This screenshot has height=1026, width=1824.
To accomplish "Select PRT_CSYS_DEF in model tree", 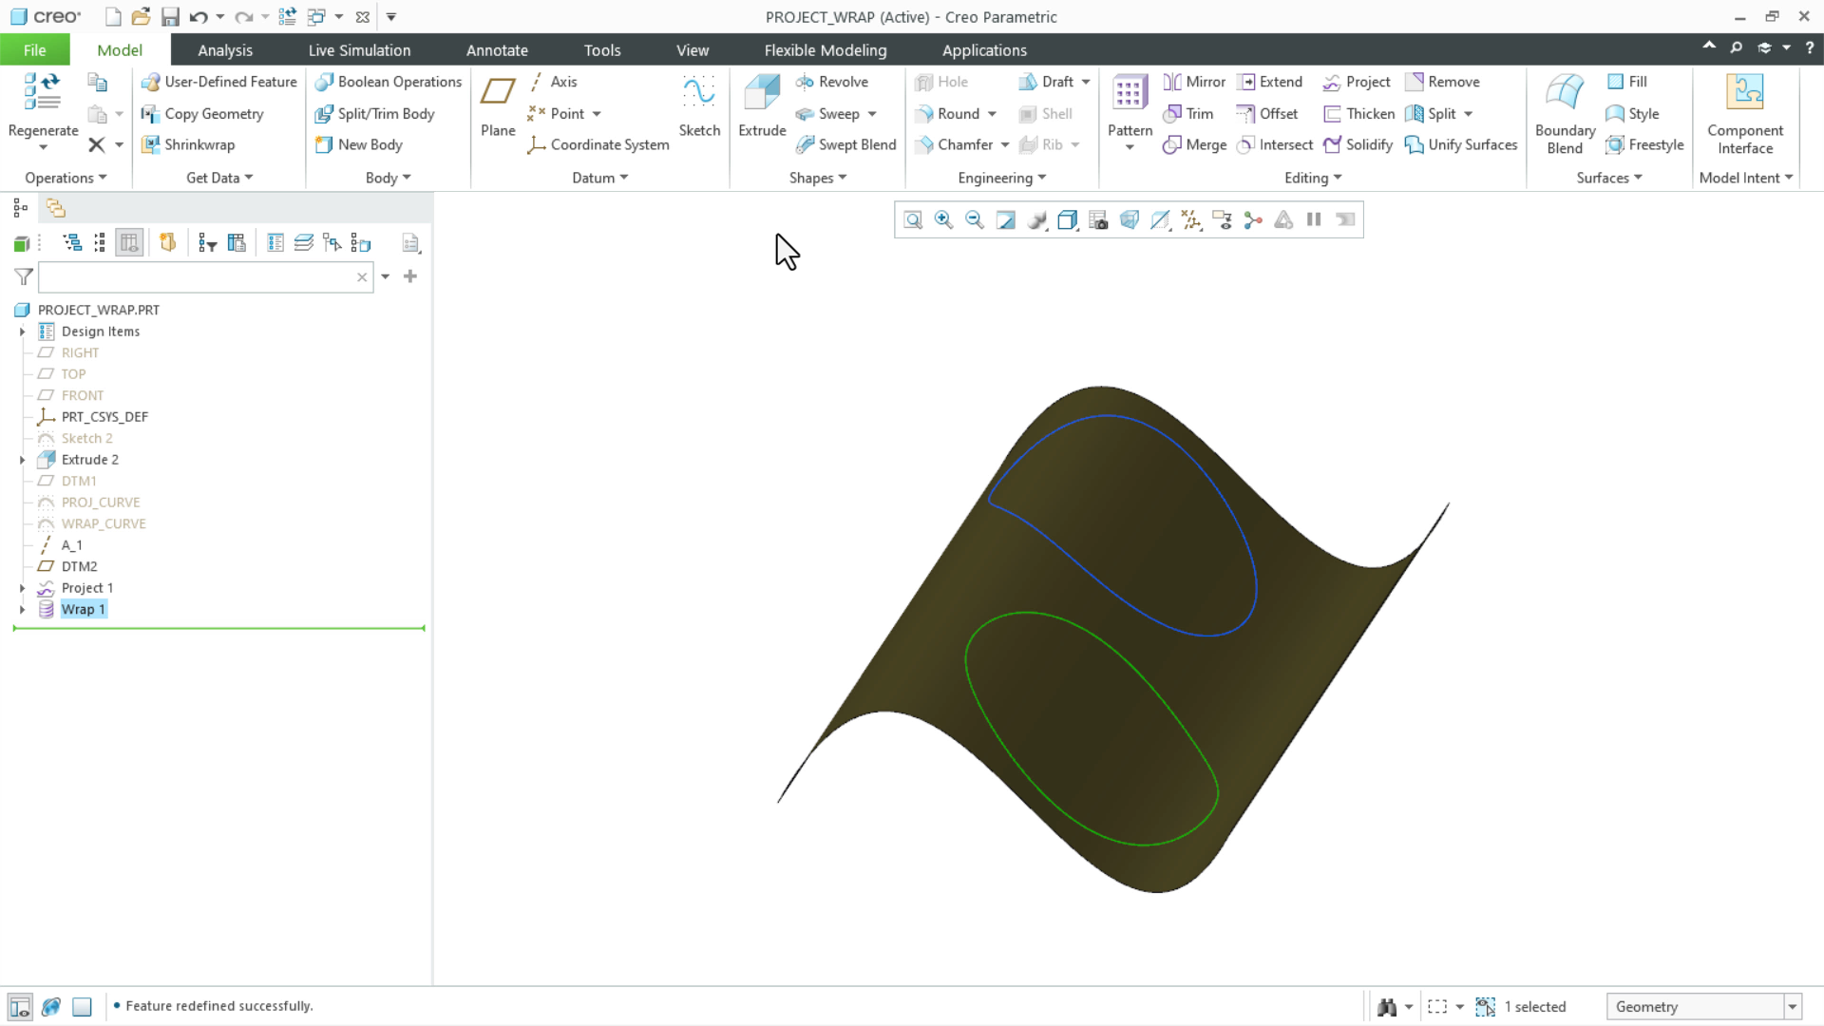I will (x=104, y=417).
